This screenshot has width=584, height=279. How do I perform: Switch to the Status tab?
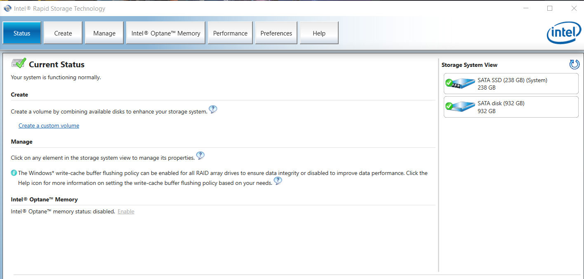click(22, 33)
